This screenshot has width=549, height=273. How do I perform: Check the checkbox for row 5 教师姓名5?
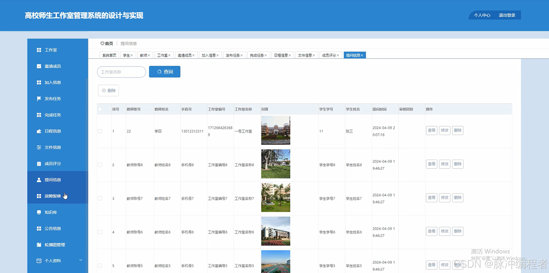(x=100, y=266)
